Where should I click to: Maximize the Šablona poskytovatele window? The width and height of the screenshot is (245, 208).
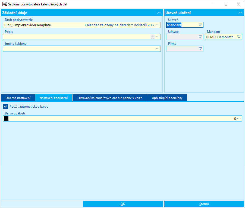(x=226, y=4)
